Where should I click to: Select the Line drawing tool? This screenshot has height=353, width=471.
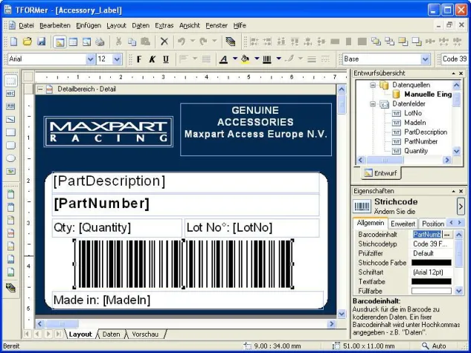10,120
